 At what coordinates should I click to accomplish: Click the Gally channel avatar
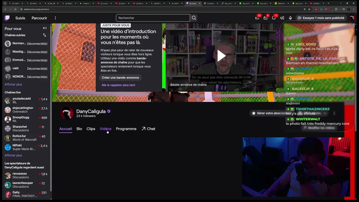tap(8, 194)
